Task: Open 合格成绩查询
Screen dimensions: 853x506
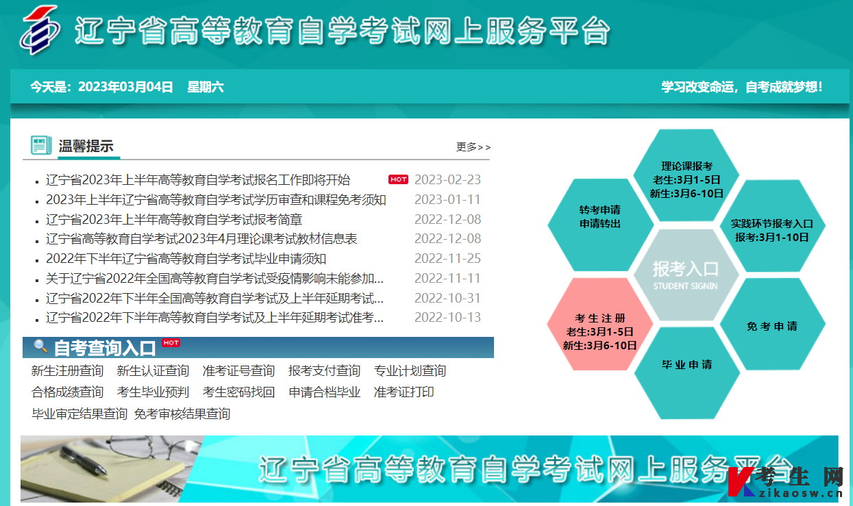Action: pos(67,392)
